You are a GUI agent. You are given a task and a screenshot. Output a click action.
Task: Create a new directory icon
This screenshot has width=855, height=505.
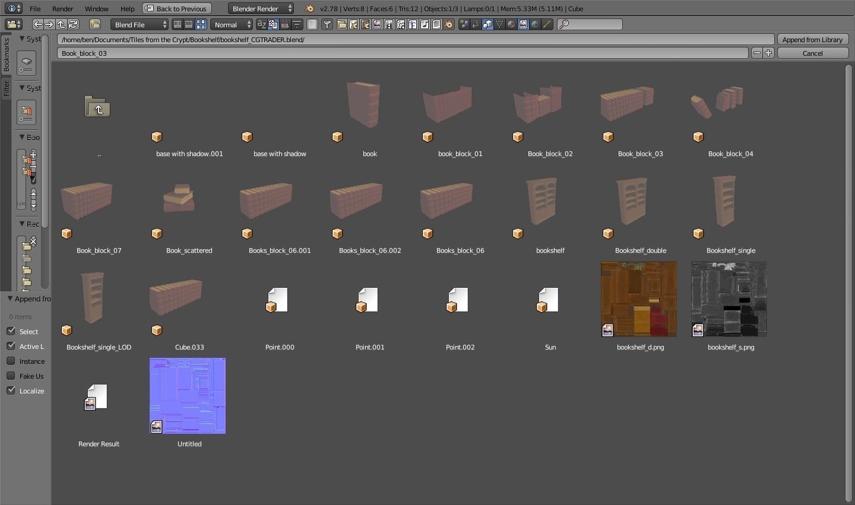coord(95,24)
